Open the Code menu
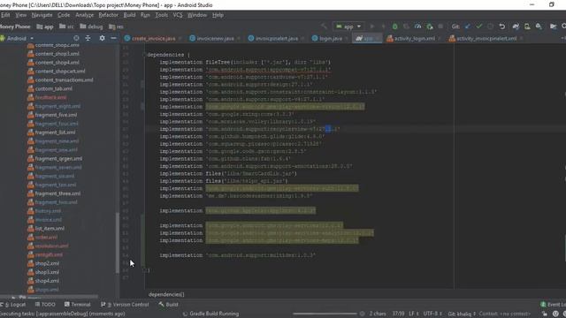The height and width of the screenshot is (318, 566). tap(64, 15)
